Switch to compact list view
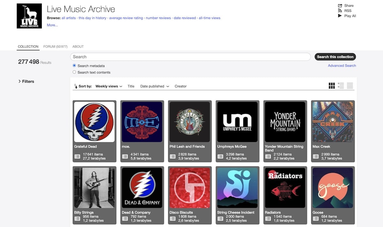The image size is (383, 227). (350, 86)
